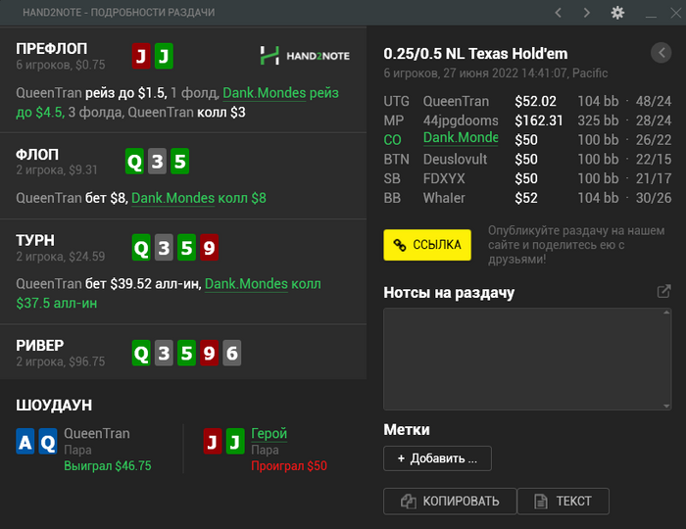This screenshot has height=529, width=686.
Task: Click Проиграл $50 result text
Action: pos(289,465)
